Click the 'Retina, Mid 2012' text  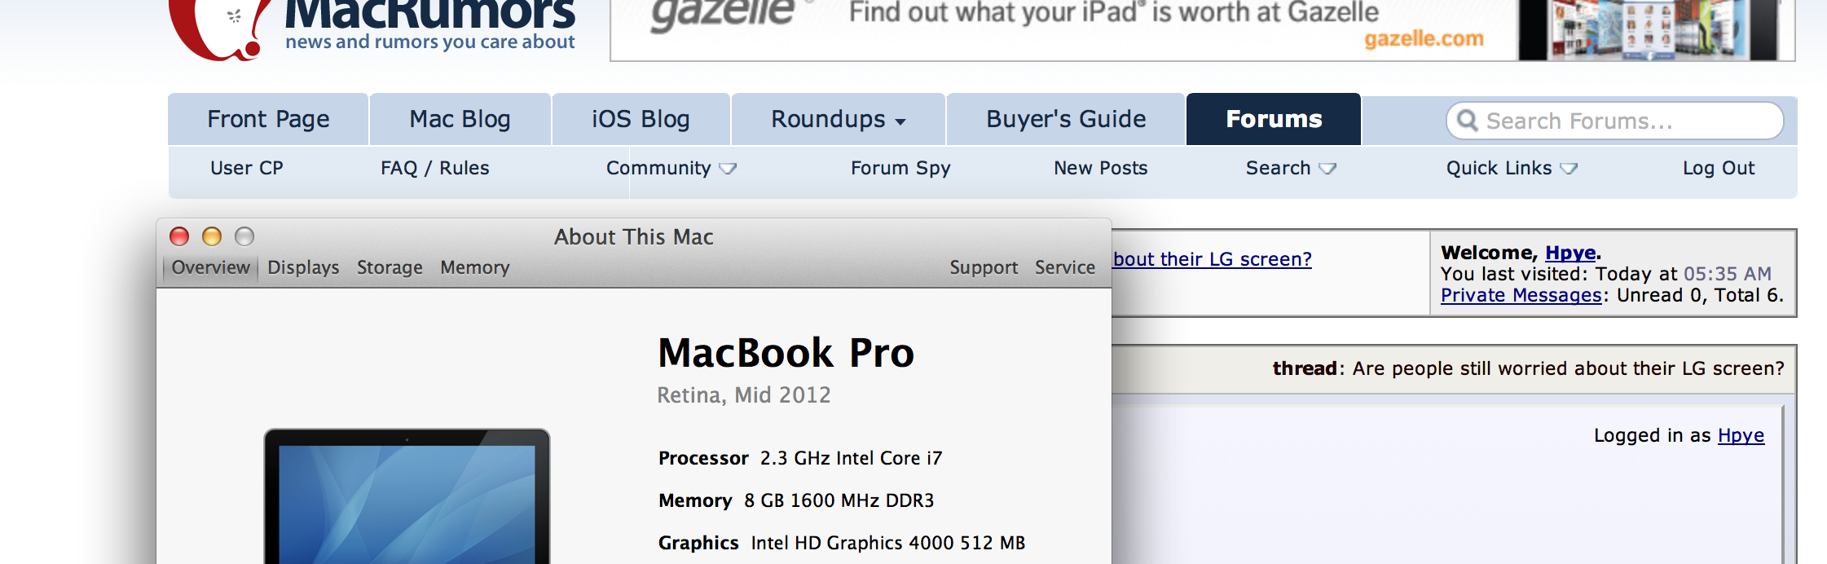(744, 395)
